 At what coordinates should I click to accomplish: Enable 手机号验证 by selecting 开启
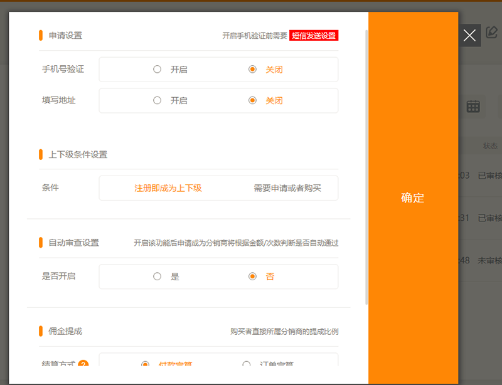tap(158, 69)
